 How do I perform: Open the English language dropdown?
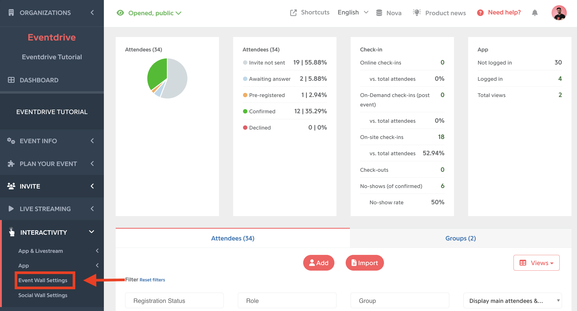click(x=353, y=12)
